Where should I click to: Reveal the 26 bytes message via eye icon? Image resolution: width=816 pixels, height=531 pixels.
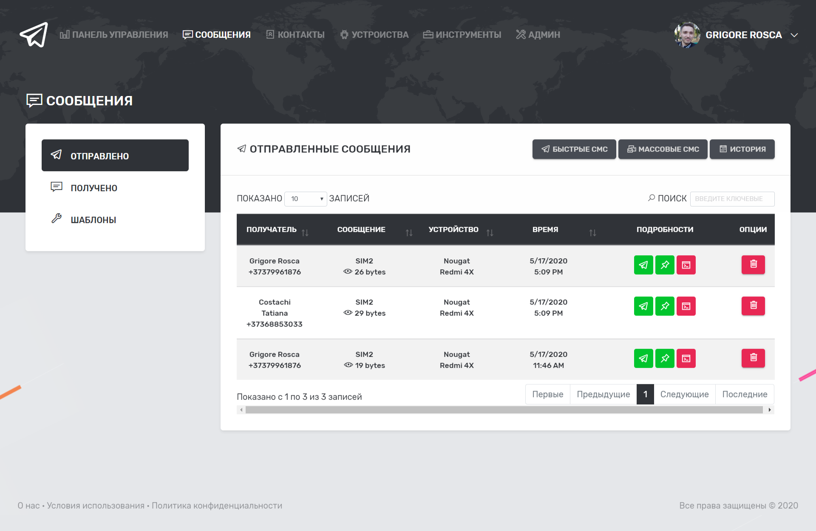tap(348, 271)
